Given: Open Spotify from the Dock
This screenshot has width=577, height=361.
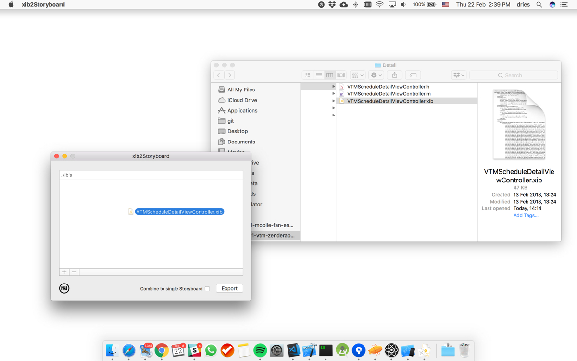Looking at the screenshot, I should point(260,350).
